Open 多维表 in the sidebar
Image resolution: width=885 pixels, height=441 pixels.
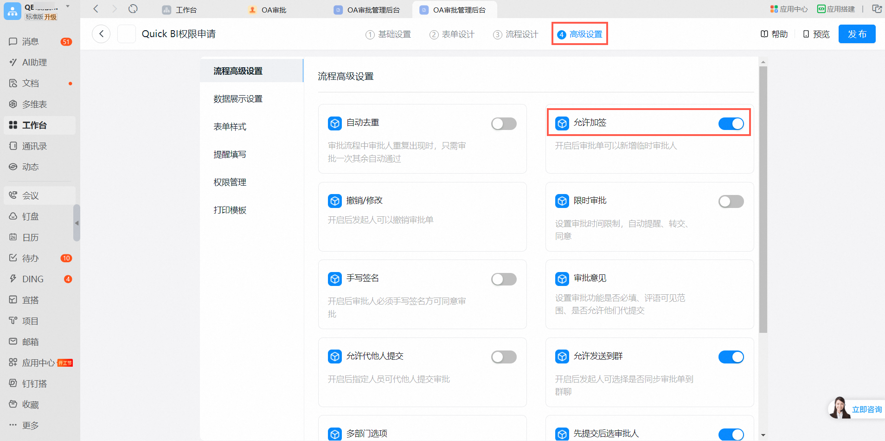[x=39, y=104]
